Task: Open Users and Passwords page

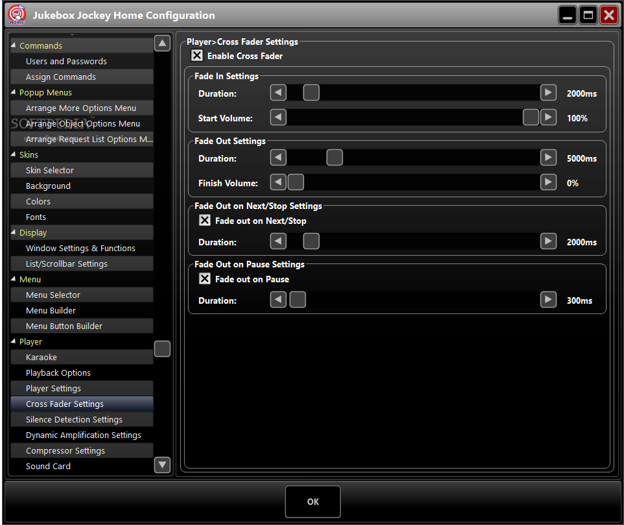Action: click(82, 62)
